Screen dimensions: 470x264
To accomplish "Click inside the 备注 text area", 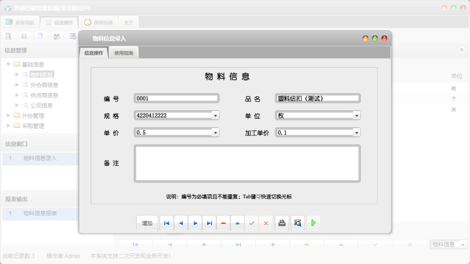I will click(247, 164).
